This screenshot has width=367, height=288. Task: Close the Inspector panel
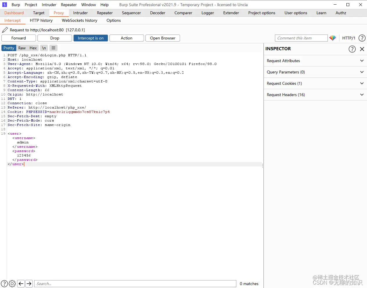tap(362, 49)
